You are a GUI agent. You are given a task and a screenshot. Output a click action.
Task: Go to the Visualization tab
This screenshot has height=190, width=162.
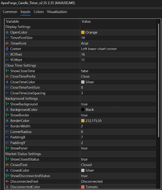point(57,12)
